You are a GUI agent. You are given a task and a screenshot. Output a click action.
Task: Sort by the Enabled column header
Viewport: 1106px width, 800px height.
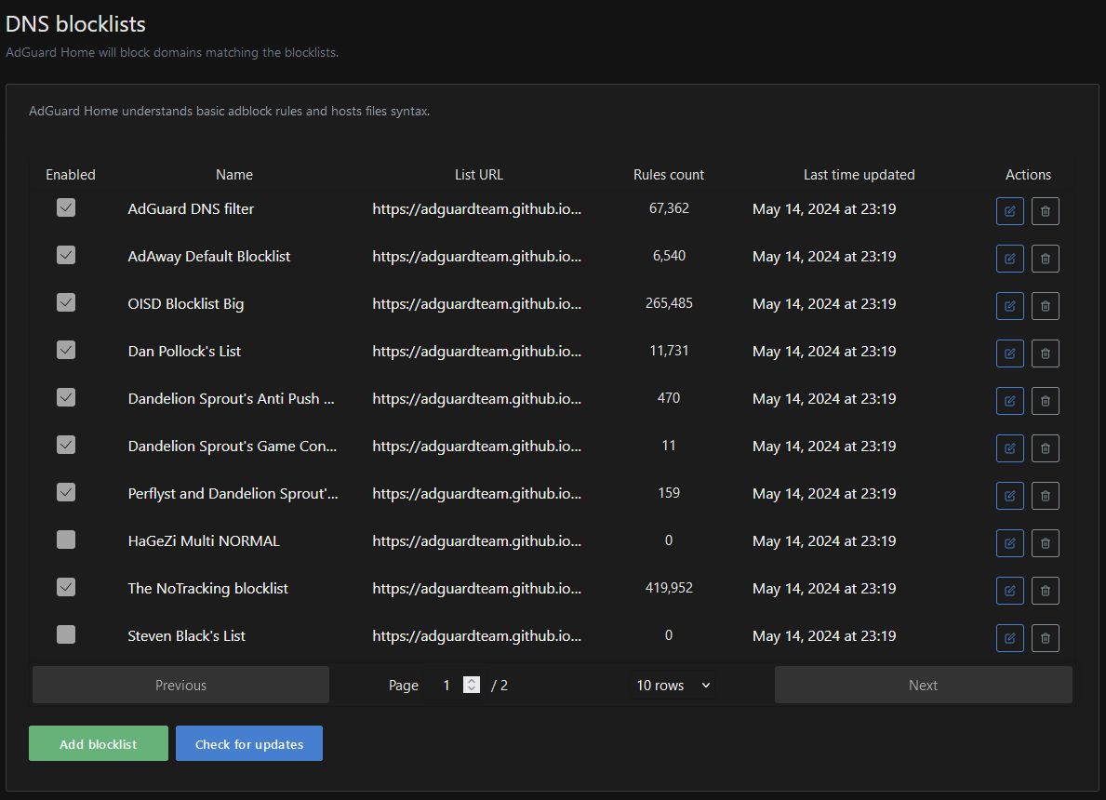click(71, 175)
